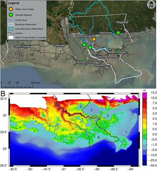Screen dimensions: 157x171
Task: Click region number 3 on the elevation map
Action: coord(108,115)
